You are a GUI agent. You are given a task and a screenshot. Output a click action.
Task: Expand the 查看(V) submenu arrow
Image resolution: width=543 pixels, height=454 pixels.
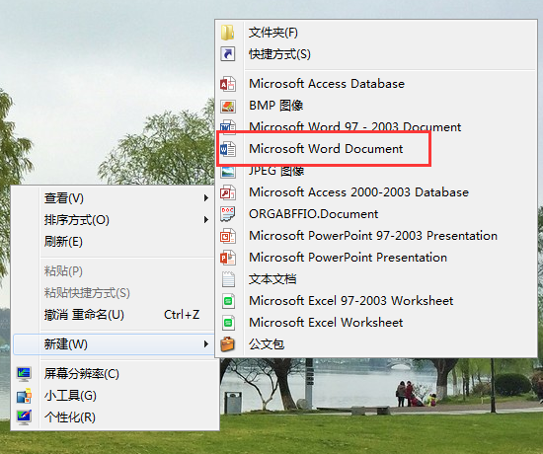(206, 198)
